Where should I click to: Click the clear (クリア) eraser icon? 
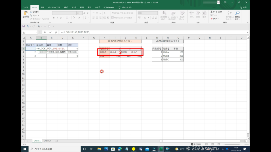(x=212, y=19)
